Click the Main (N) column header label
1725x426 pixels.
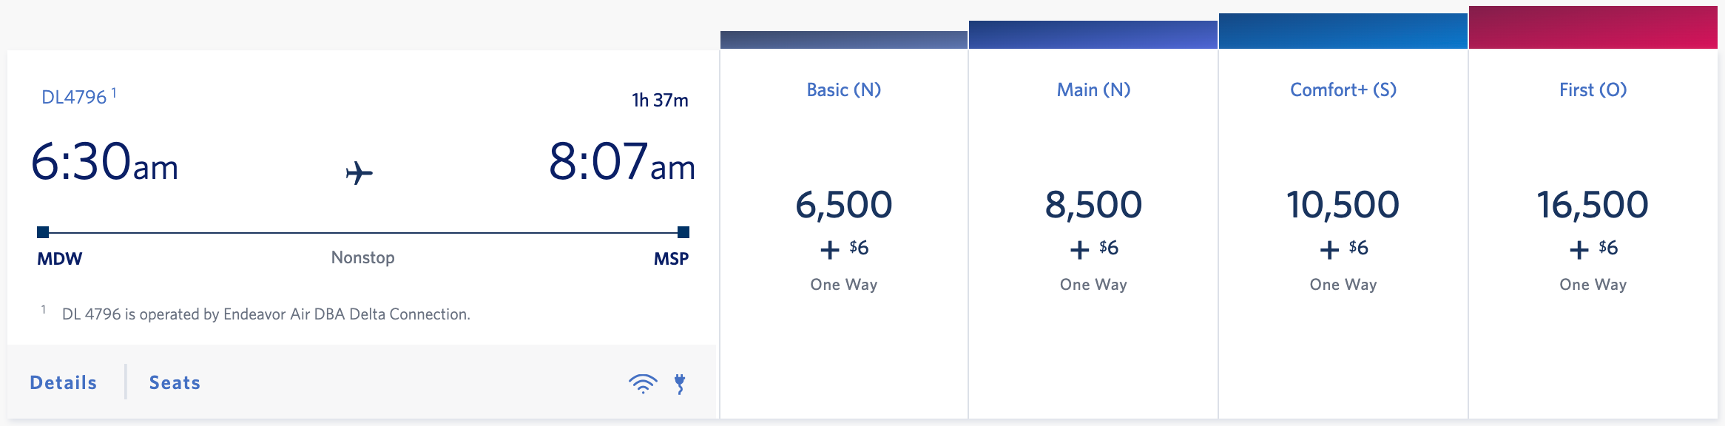[1093, 89]
